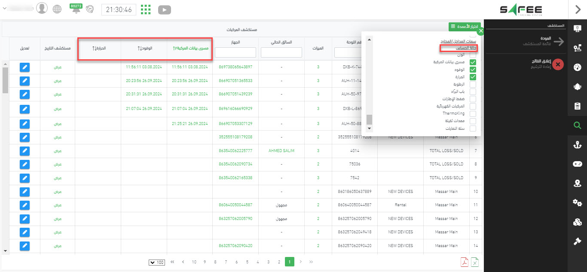The height and width of the screenshot is (272, 587).
Task: Click the red إغلاق النتائج close results button
Action: pyautogui.click(x=558, y=64)
